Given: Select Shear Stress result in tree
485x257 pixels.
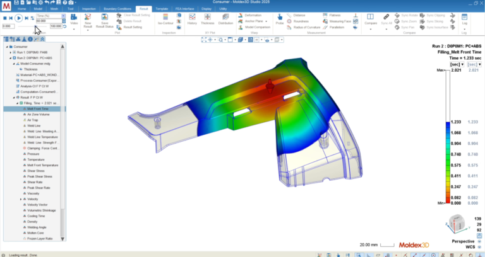Looking at the screenshot, I should 35,171.
